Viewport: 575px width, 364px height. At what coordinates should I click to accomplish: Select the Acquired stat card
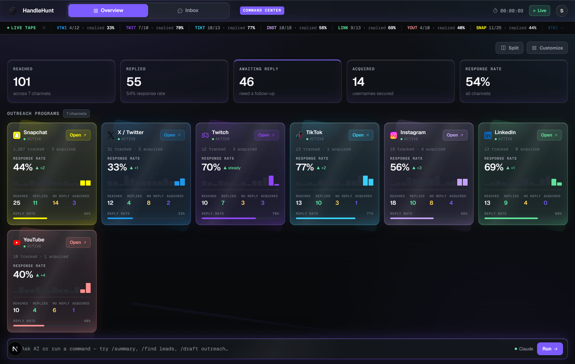tap(400, 81)
